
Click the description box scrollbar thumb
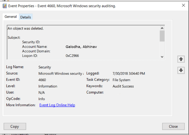tap(162, 36)
